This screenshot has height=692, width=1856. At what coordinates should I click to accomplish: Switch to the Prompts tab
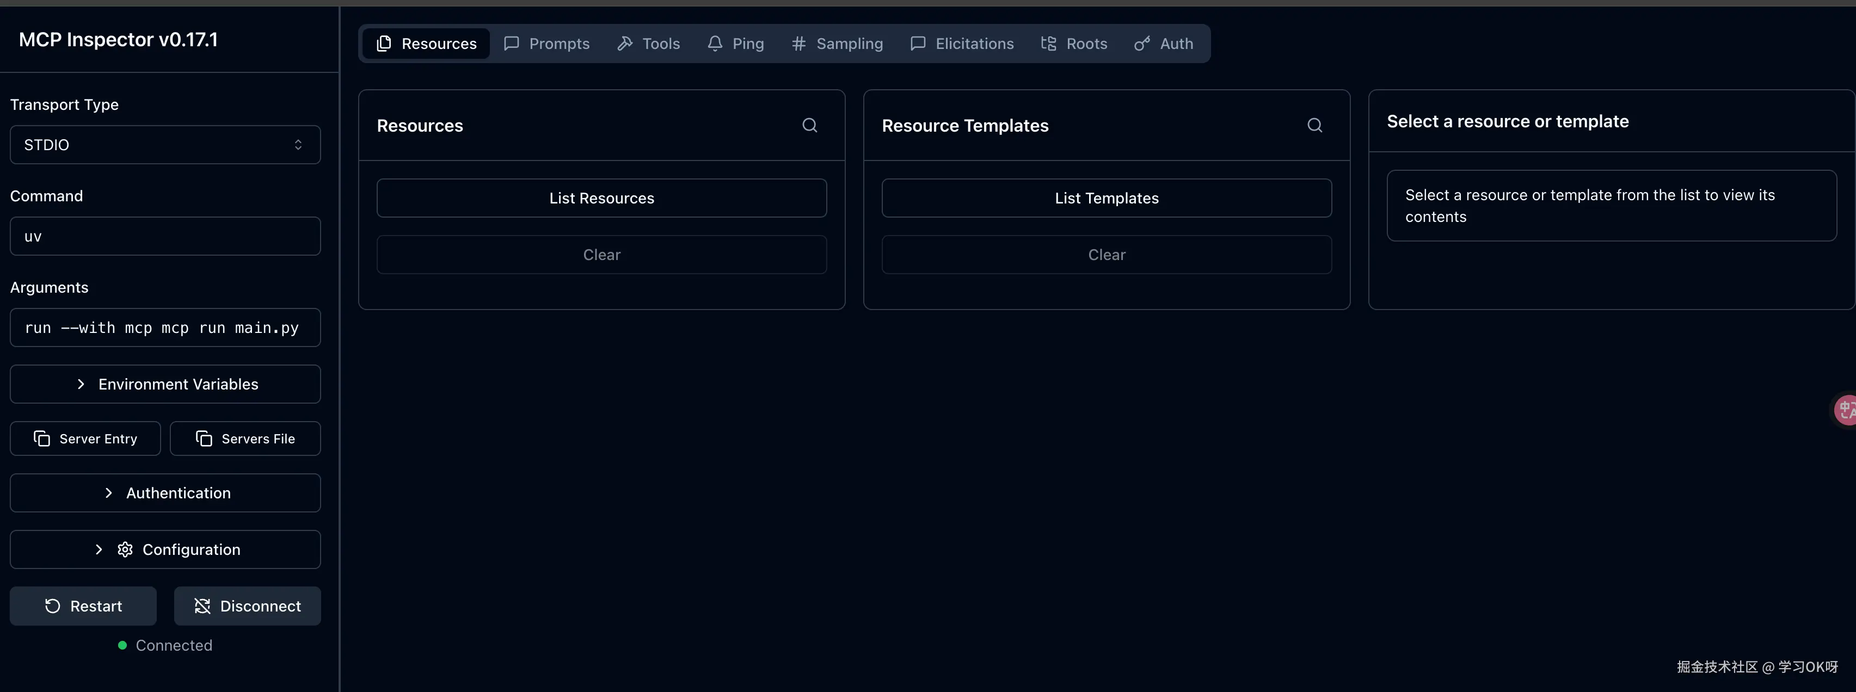546,44
